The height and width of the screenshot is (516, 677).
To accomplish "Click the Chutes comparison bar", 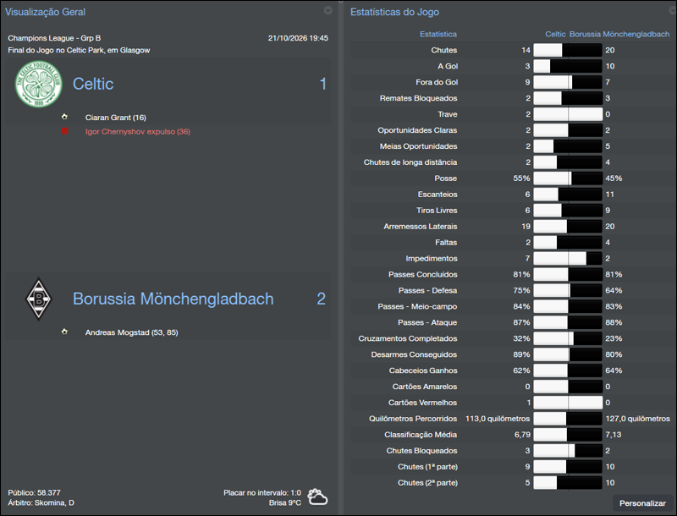I will [567, 50].
